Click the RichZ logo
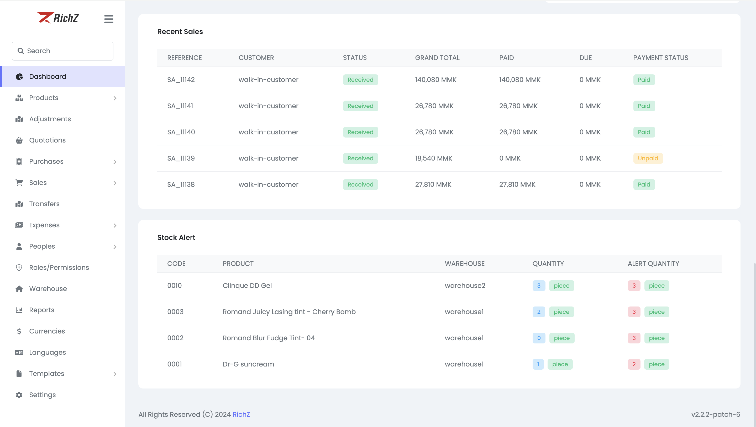The height and width of the screenshot is (427, 756). 58,18
